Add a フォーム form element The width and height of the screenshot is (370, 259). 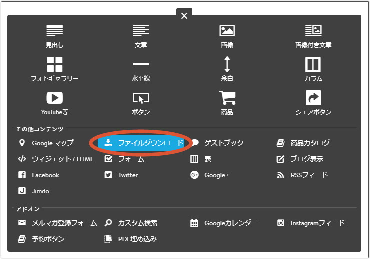pyautogui.click(x=124, y=159)
